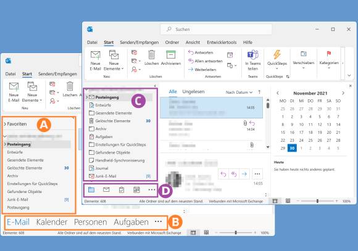Open the ribbon collapse chevron at far right
358x251 pixels.
349,75
